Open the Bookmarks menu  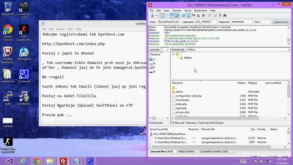click(x=201, y=11)
